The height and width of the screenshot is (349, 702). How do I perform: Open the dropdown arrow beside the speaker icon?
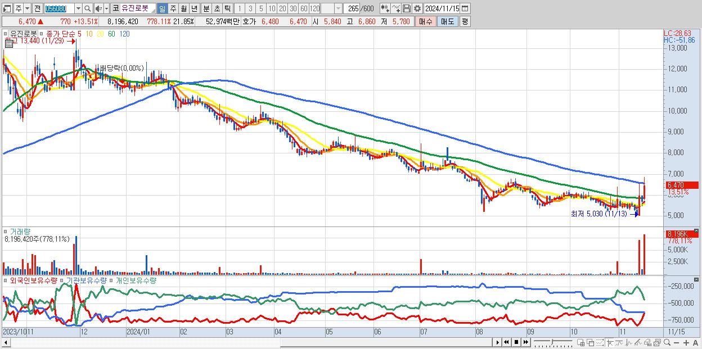coord(106,9)
